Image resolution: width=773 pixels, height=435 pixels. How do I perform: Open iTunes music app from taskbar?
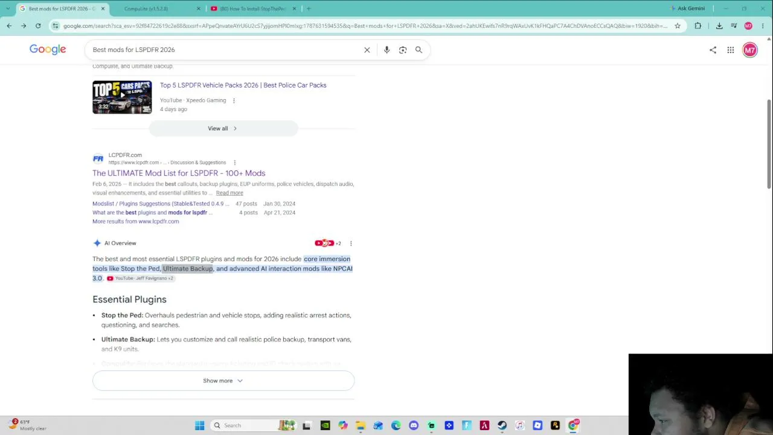pos(520,425)
